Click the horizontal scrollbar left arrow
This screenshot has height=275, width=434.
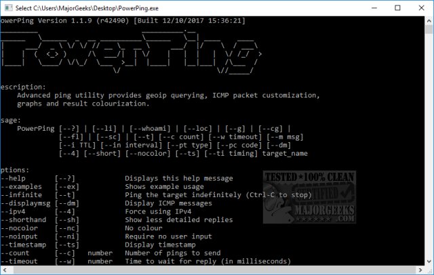[5, 270]
